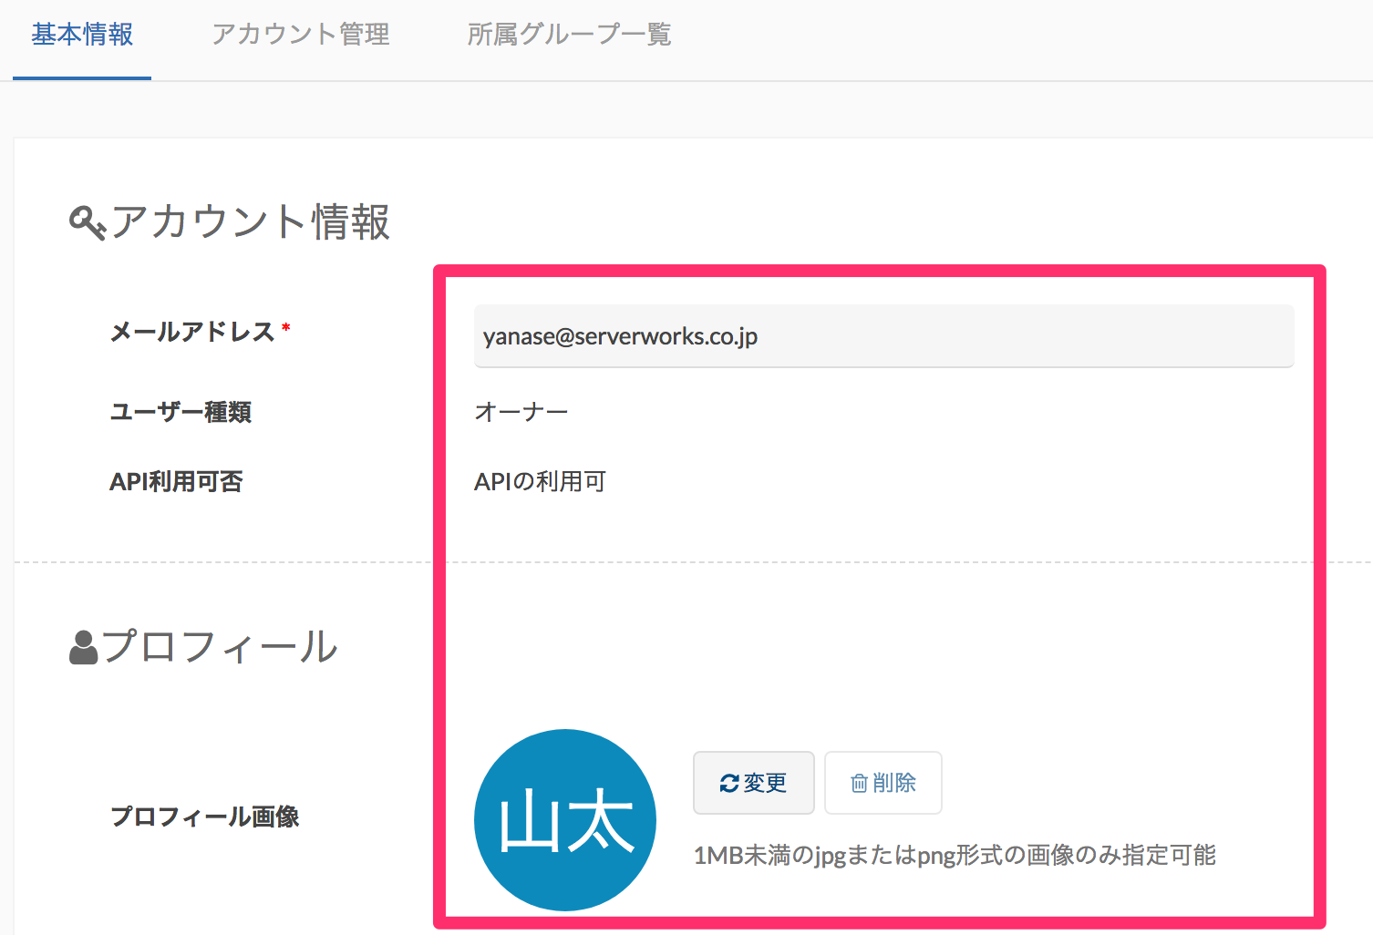Screen dimensions: 1373x935
Task: Click the プロフィール画像 label
Action: 204,817
